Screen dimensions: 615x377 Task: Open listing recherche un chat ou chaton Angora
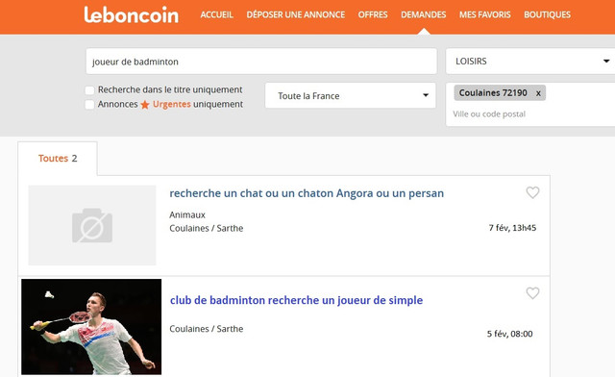(x=307, y=193)
